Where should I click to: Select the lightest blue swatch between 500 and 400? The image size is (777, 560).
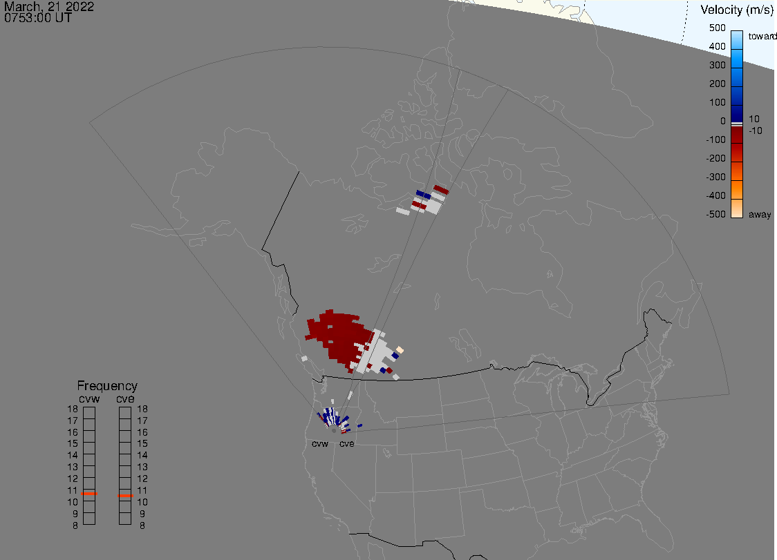[x=737, y=40]
